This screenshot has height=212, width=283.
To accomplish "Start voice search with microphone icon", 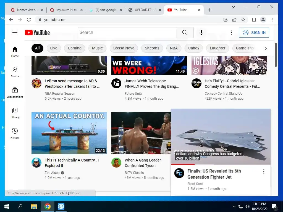I will tap(201, 33).
